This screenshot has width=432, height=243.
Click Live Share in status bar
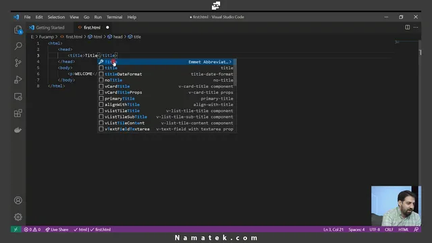(x=57, y=230)
